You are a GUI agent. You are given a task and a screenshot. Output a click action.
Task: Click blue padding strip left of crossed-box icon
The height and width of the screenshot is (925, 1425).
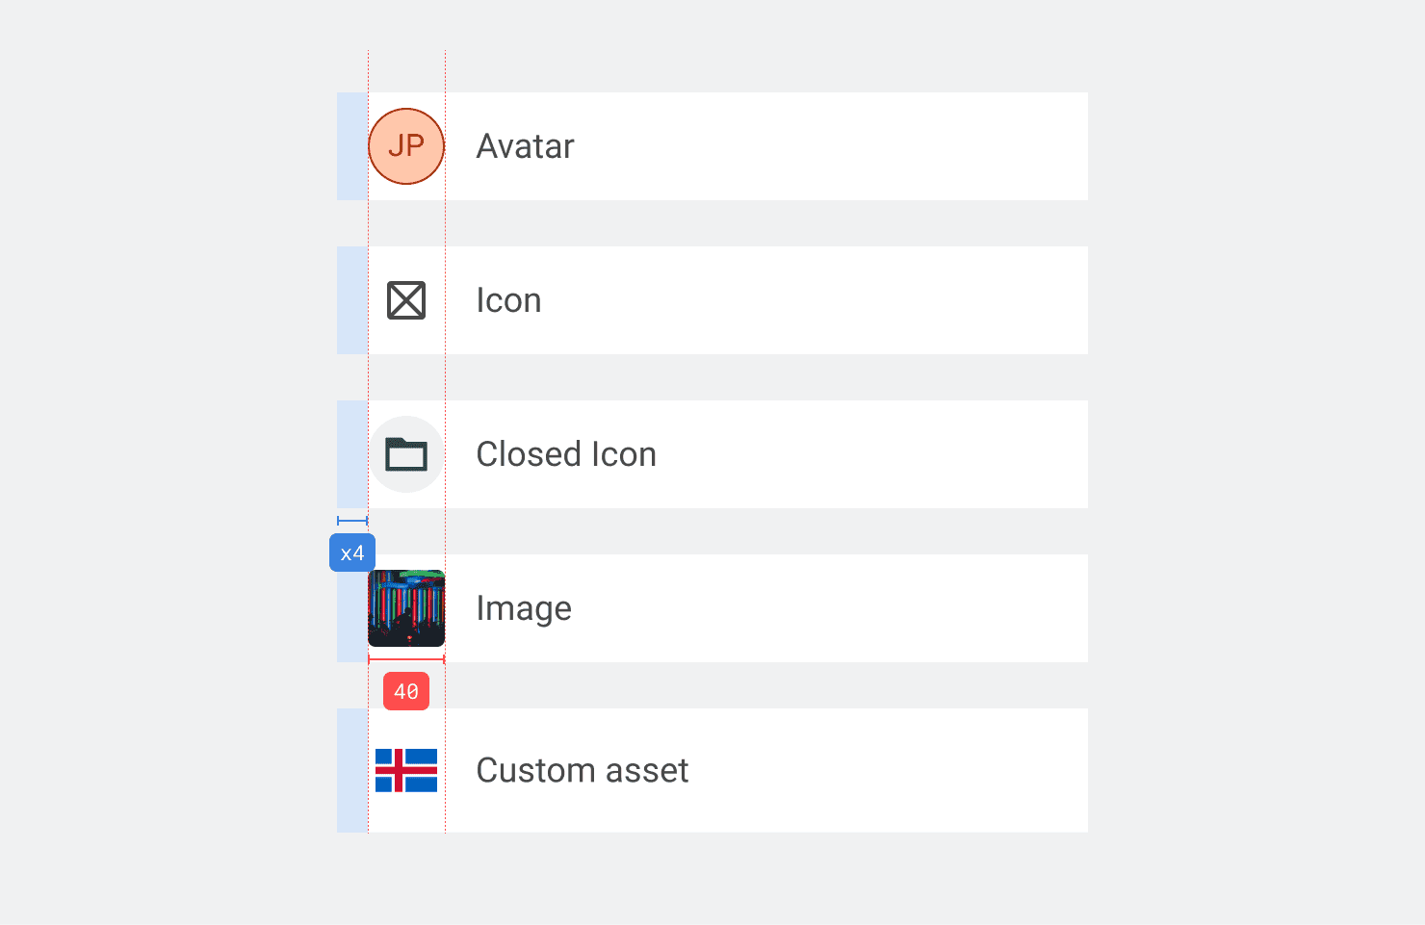click(x=351, y=300)
